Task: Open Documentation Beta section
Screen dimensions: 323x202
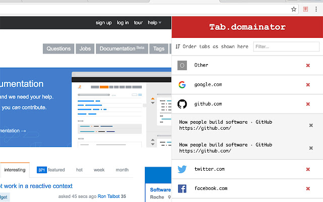Action: (122, 48)
